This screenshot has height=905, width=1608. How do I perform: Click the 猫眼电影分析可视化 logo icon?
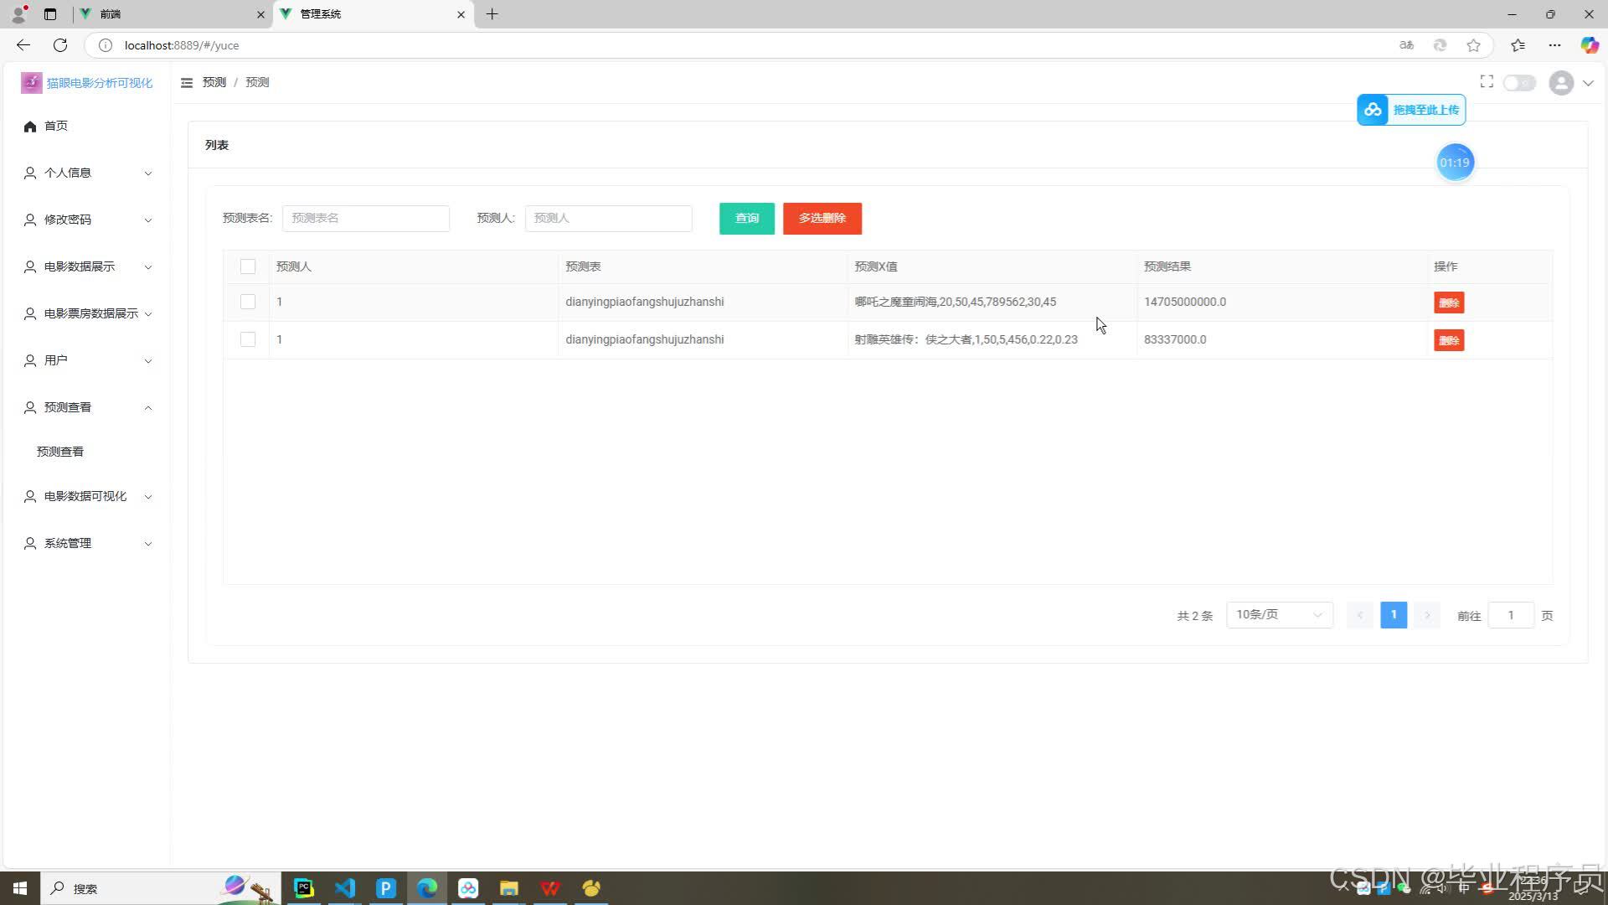click(32, 83)
